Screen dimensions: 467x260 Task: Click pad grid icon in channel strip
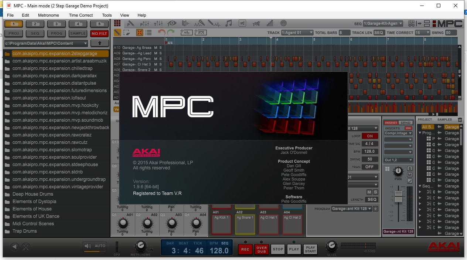[x=387, y=169]
